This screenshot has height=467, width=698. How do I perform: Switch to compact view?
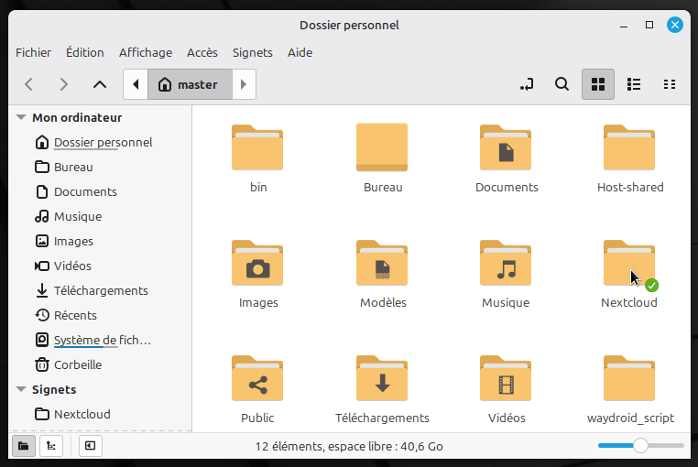click(670, 84)
